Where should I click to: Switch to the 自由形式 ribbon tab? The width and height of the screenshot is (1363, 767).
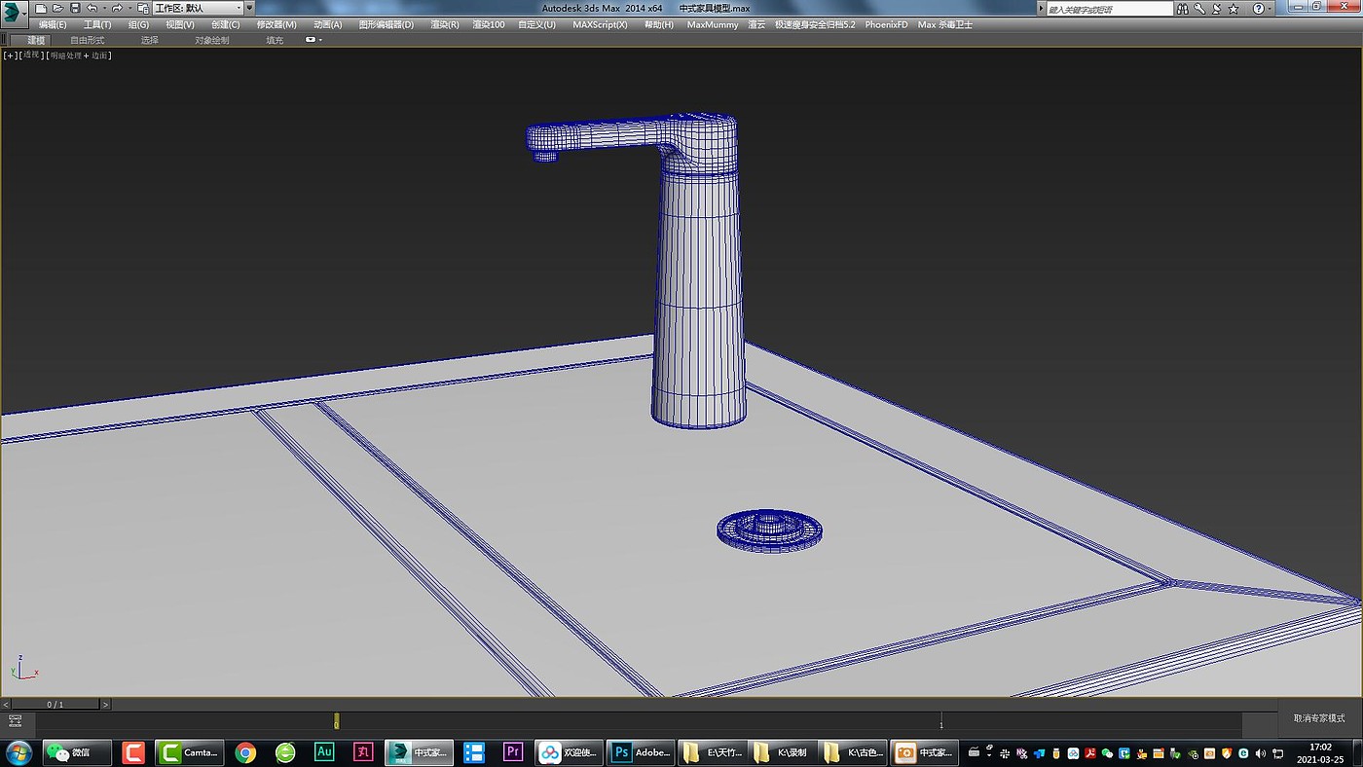tap(88, 40)
